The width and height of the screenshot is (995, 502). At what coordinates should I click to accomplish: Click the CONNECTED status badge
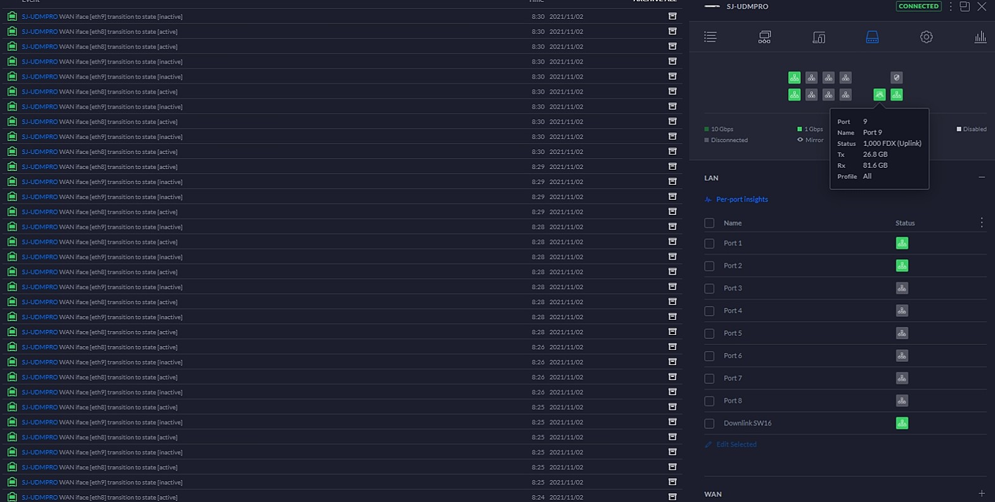pyautogui.click(x=918, y=6)
